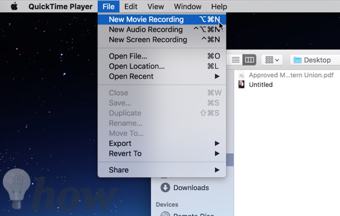This screenshot has width=340, height=216.
Task: Close the File menu via its title
Action: click(108, 6)
